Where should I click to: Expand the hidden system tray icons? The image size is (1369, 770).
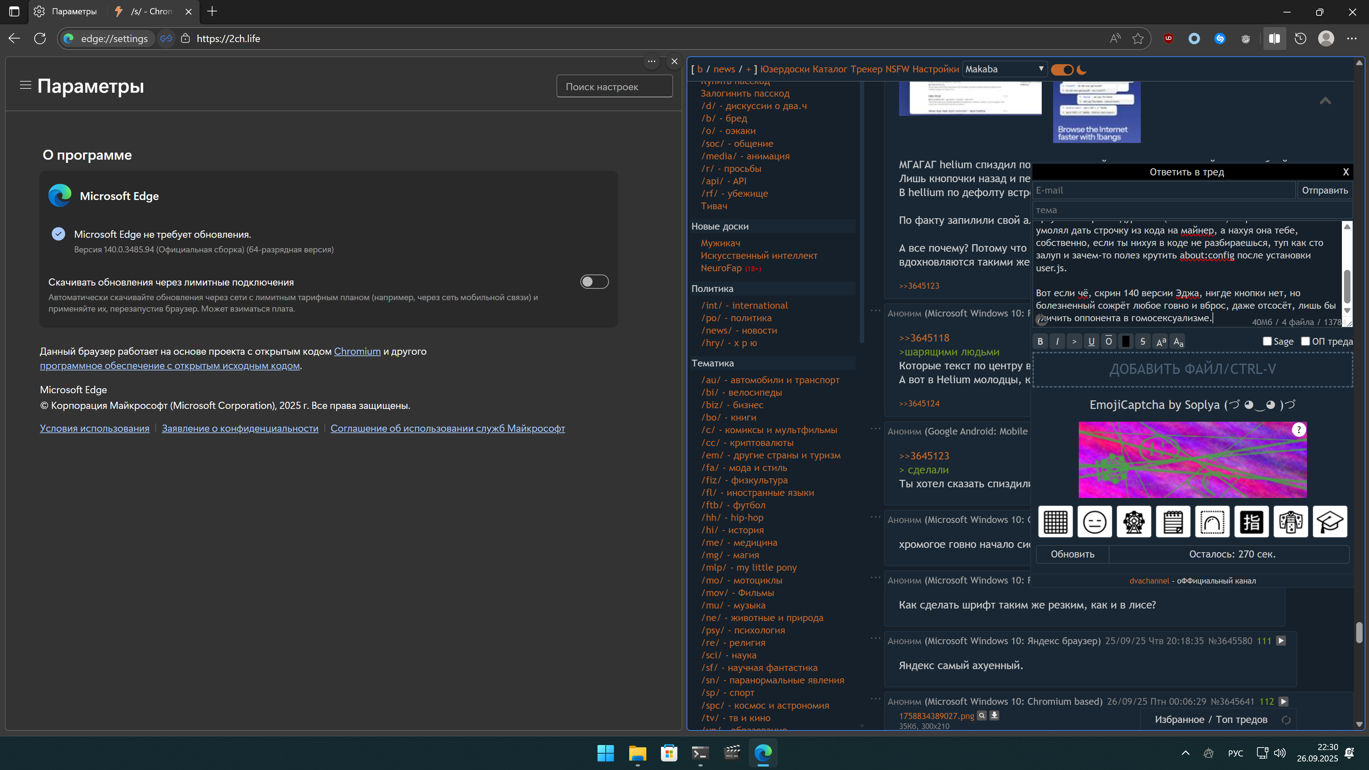(x=1185, y=753)
